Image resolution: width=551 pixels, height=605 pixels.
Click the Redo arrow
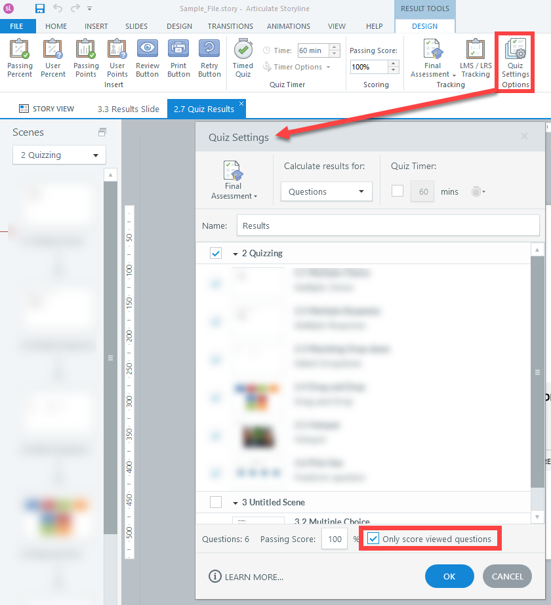tap(75, 8)
